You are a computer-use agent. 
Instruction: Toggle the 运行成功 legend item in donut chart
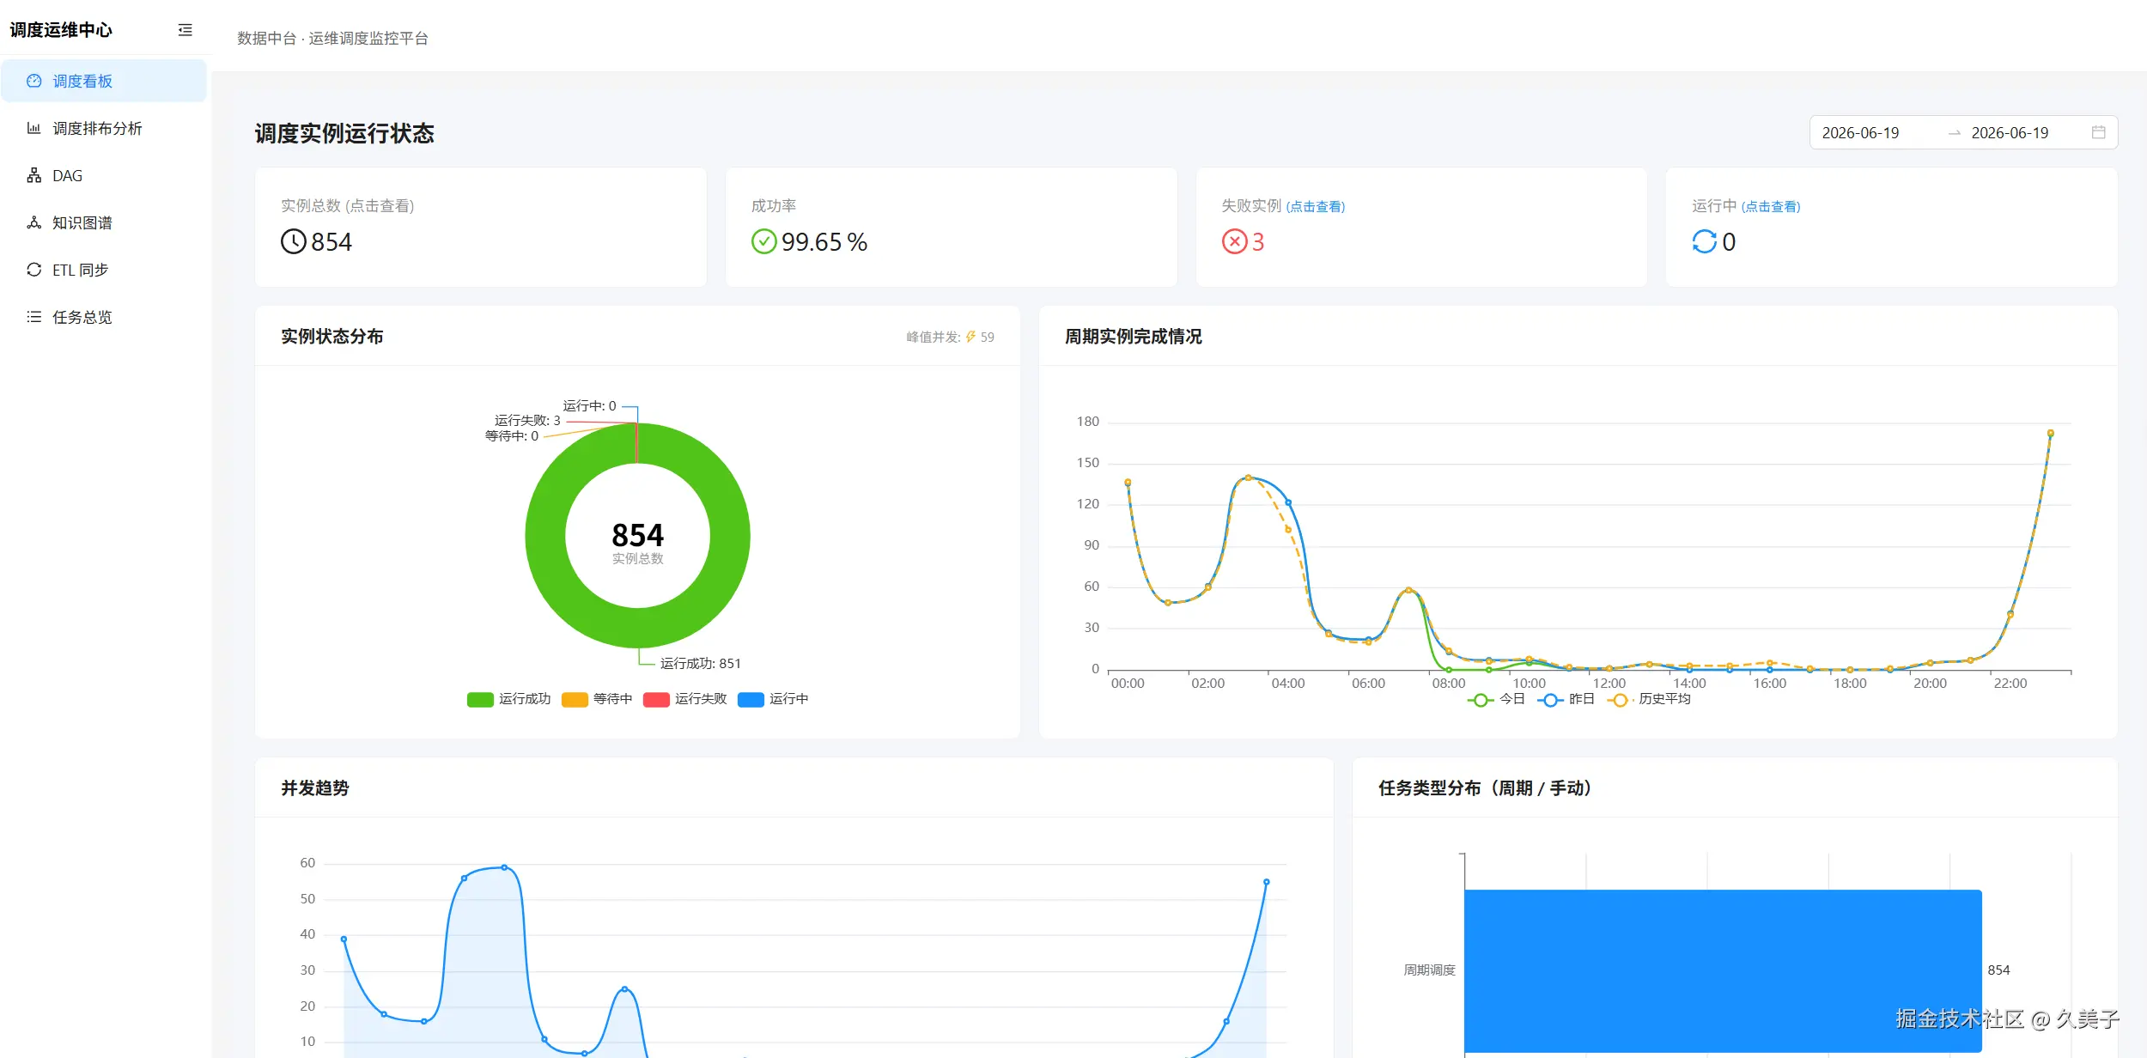click(x=508, y=699)
